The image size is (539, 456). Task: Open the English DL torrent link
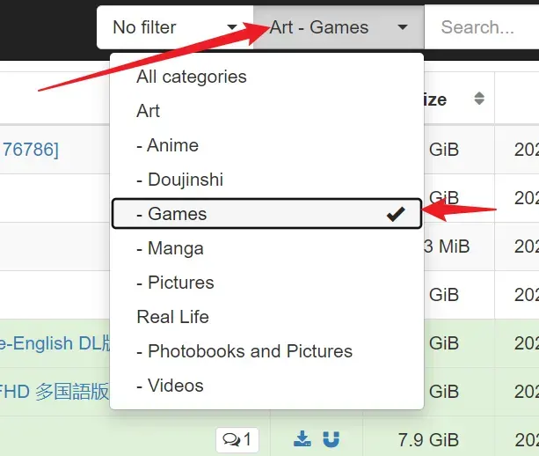tap(55, 343)
